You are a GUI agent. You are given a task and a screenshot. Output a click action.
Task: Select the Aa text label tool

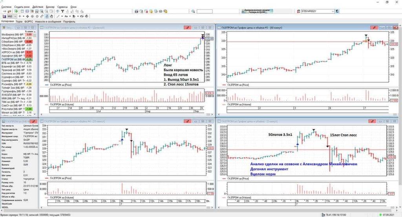pyautogui.click(x=66, y=16)
